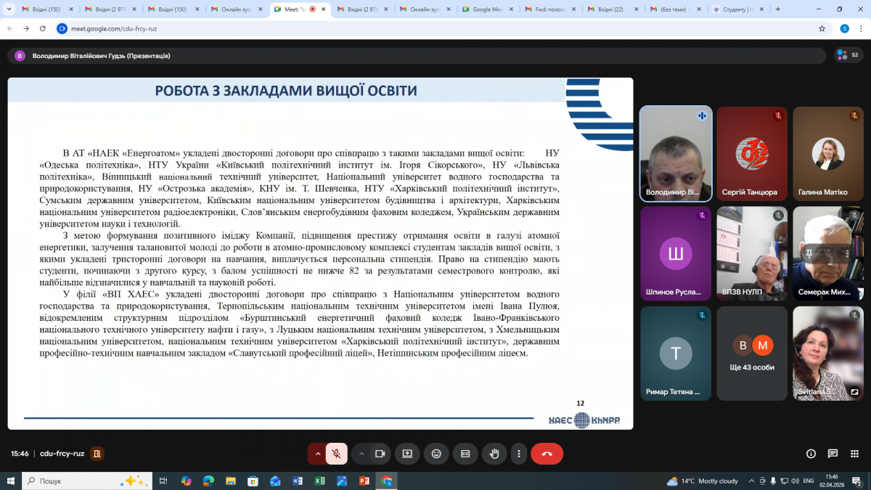
Task: Open Task View on the taskbar
Action: point(163,481)
